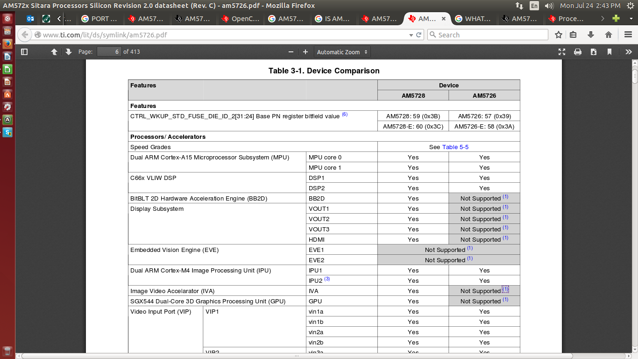Go to previous PDF page arrow

[54, 52]
